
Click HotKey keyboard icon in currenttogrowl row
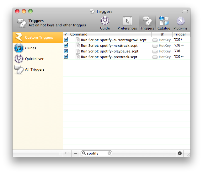[155, 40]
